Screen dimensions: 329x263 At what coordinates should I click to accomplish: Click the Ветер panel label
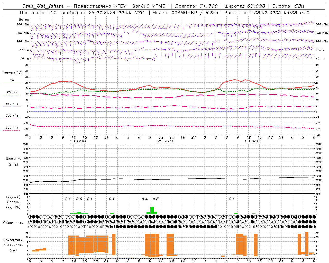click(24, 20)
